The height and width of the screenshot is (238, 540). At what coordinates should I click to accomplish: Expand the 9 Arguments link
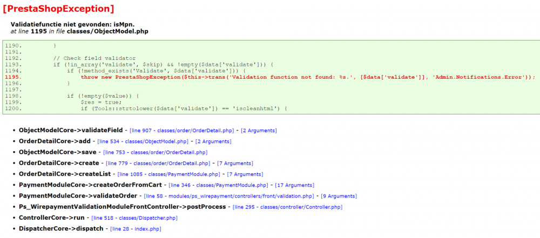[339, 196]
